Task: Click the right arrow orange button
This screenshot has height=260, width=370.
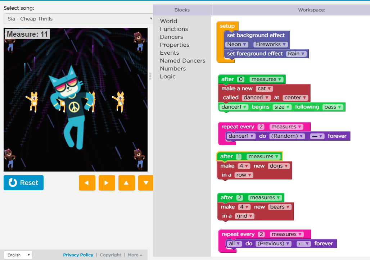Action: (107, 183)
